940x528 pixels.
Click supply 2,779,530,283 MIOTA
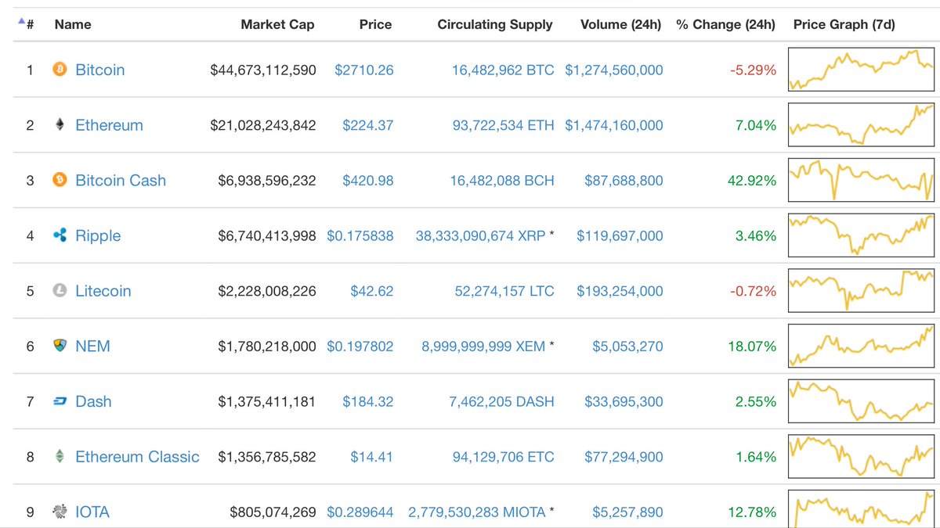477,512
